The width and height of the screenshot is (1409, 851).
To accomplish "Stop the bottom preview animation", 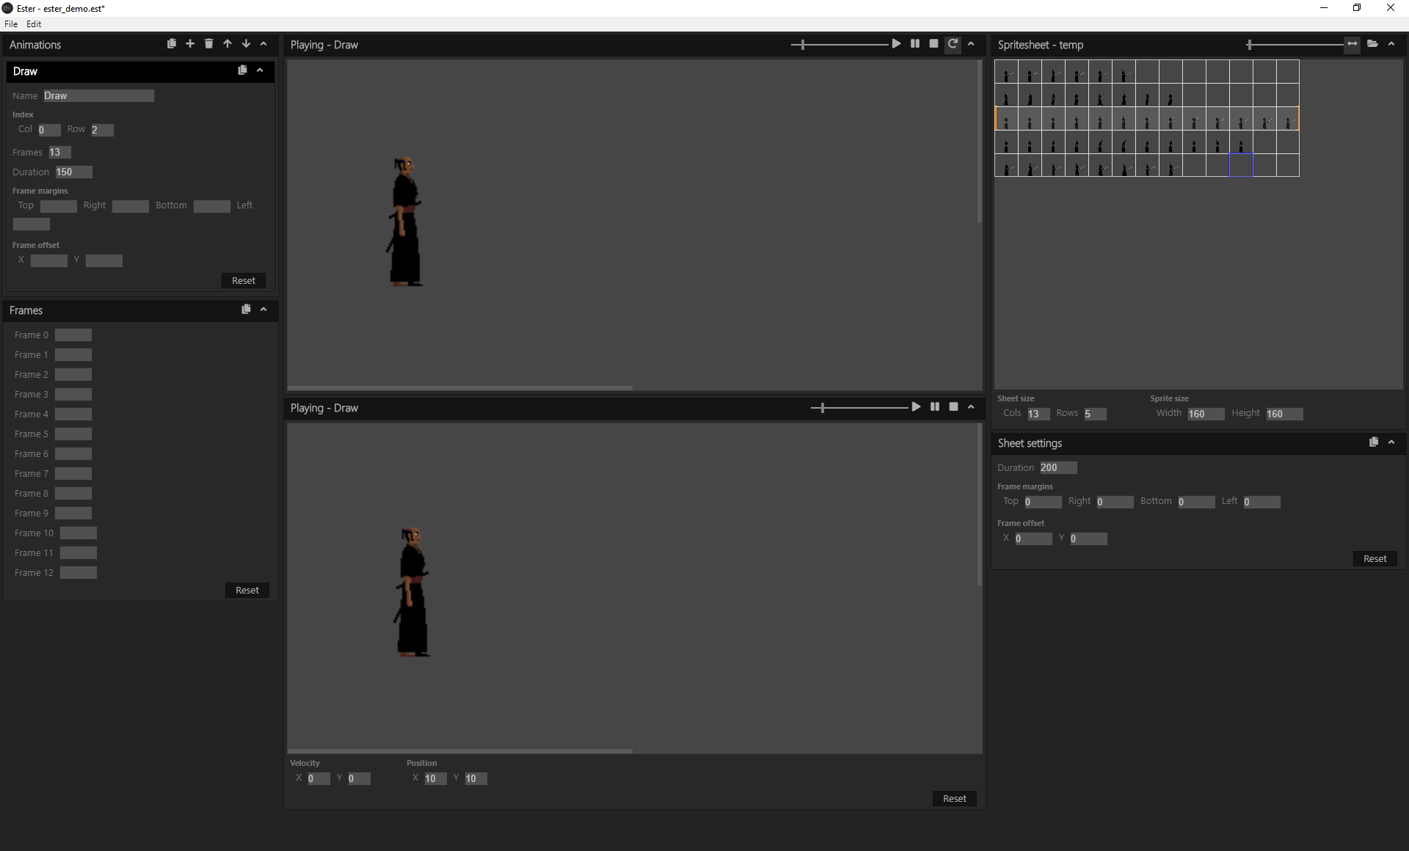I will tap(953, 407).
